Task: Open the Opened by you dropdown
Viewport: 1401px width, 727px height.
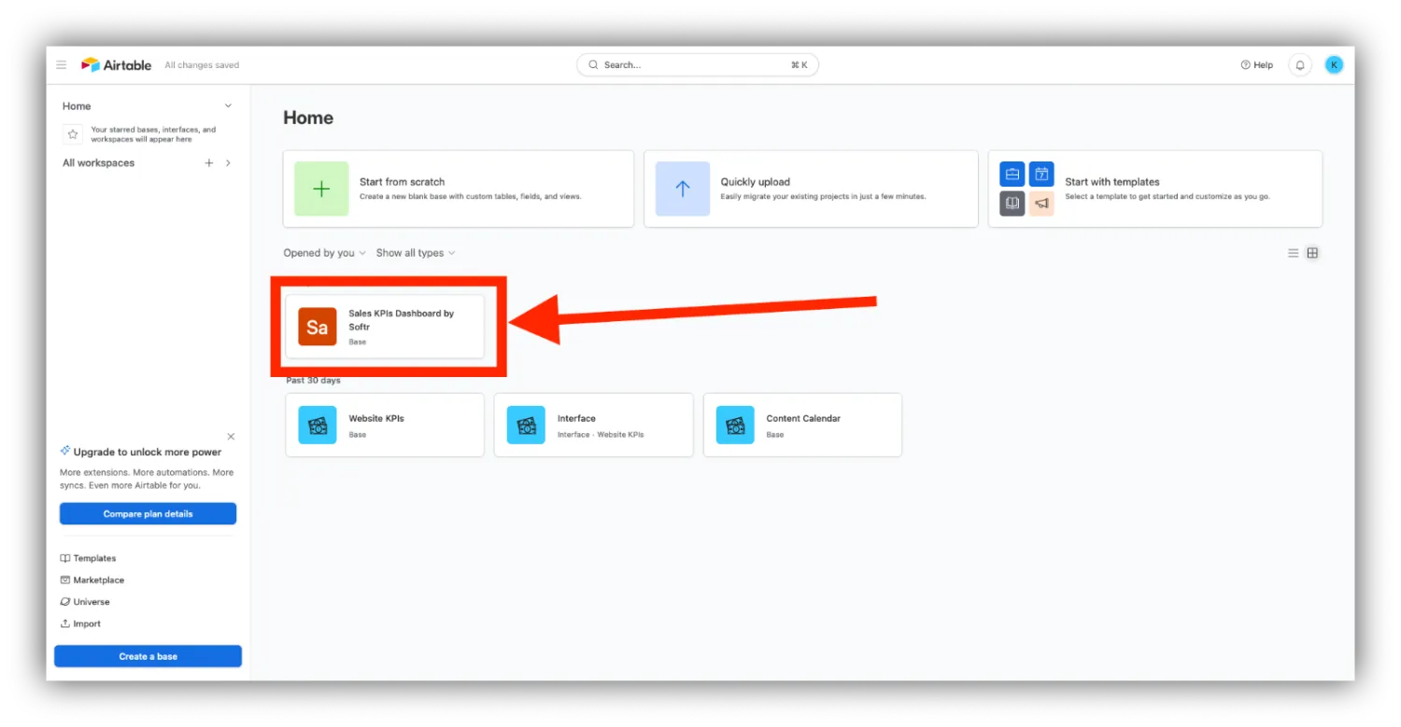Action: 325,253
